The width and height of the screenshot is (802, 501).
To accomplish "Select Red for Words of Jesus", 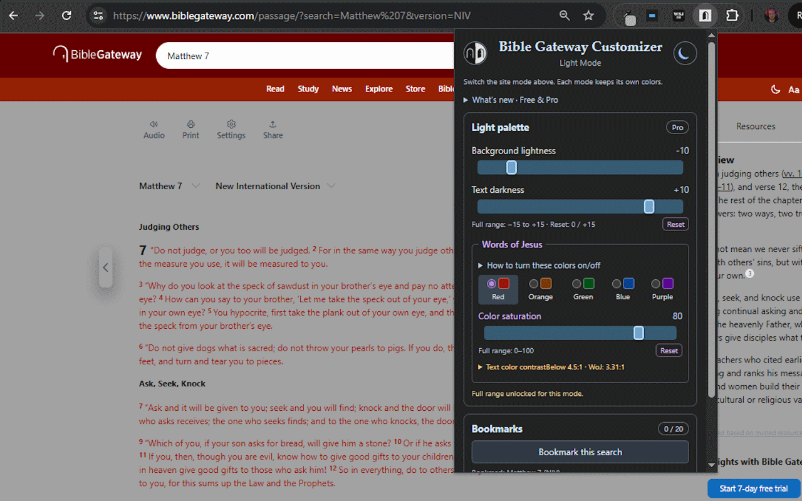I will 498,289.
